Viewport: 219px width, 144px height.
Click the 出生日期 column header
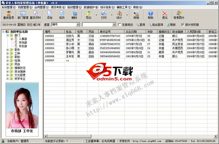(x=135, y=32)
